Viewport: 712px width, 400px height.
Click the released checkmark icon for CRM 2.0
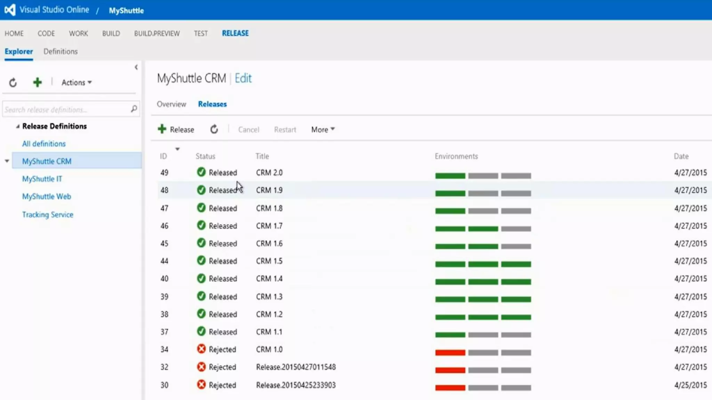201,172
